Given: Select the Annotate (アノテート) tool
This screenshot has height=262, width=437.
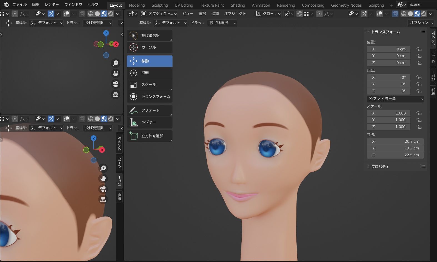Looking at the screenshot, I should [x=149, y=110].
